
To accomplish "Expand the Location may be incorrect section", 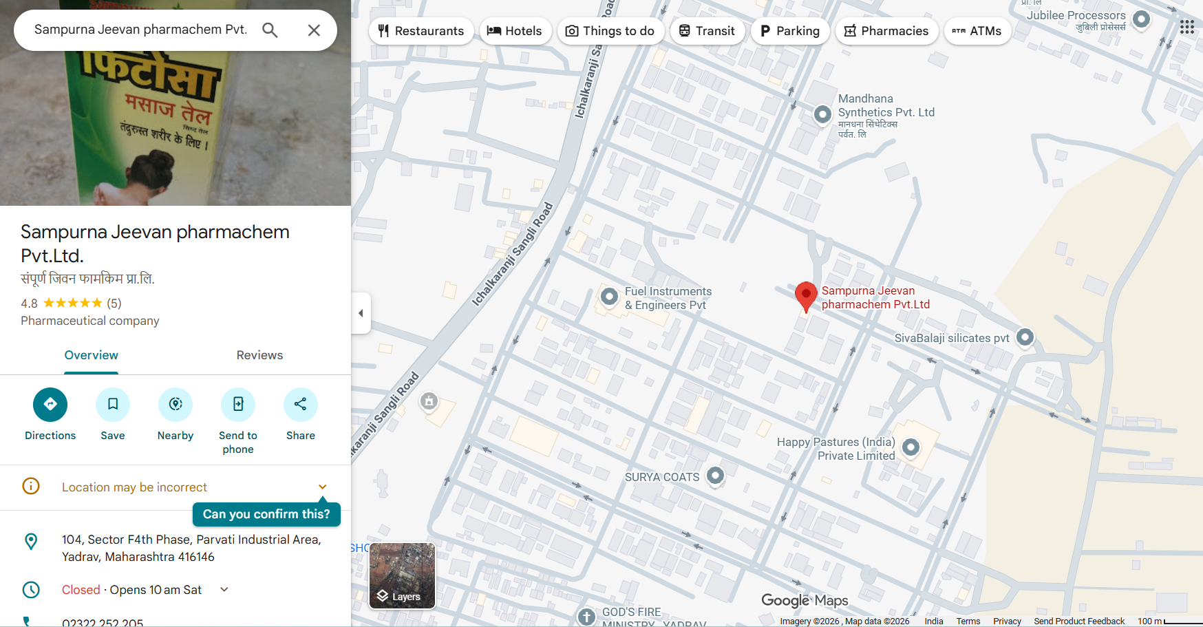I will (322, 487).
